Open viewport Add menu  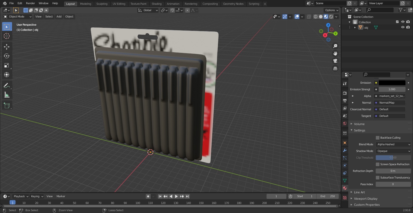pos(59,17)
